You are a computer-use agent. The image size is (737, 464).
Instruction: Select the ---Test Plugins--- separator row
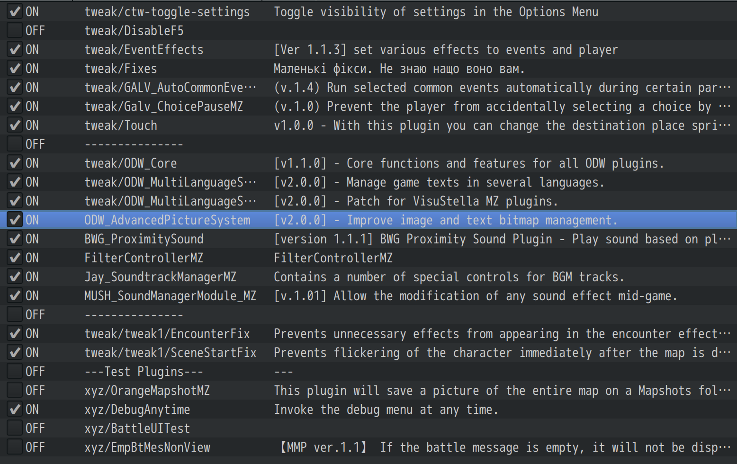tap(368, 371)
